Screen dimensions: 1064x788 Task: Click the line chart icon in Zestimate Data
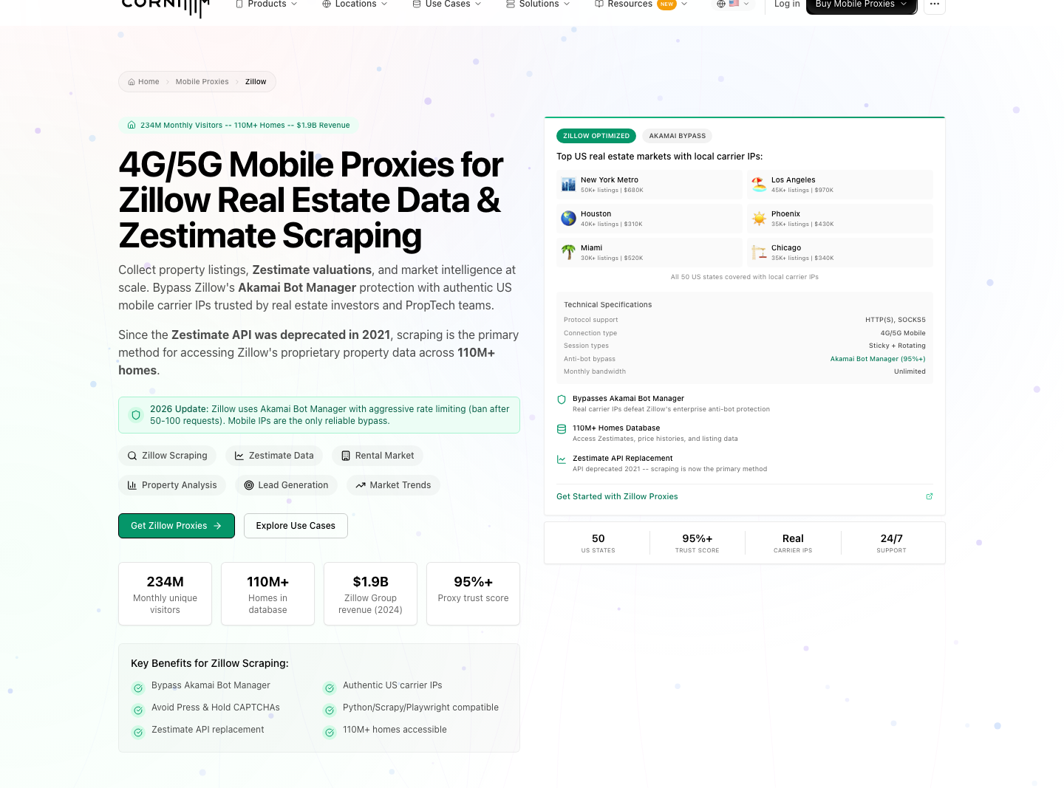[x=239, y=456]
